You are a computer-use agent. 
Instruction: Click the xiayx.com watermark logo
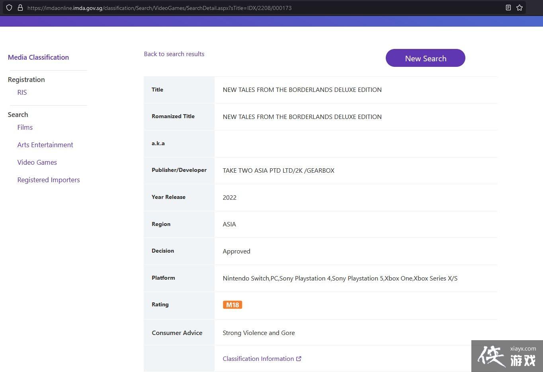point(507,356)
